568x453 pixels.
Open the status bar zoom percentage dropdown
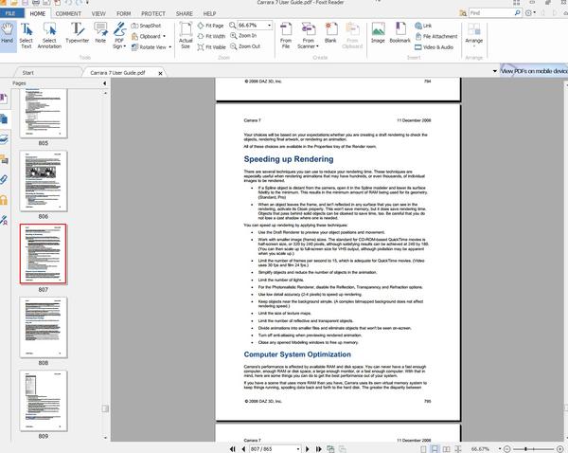click(500, 449)
